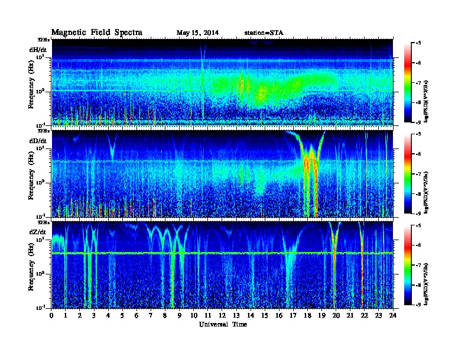Screen dimensions: 468x362
Task: Click the dD/dt spectrogram plot
Action: (222, 173)
